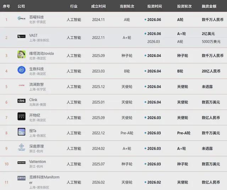Select VAST's earlier 2026.03 investment date
The width and height of the screenshot is (227, 190).
tap(154, 42)
